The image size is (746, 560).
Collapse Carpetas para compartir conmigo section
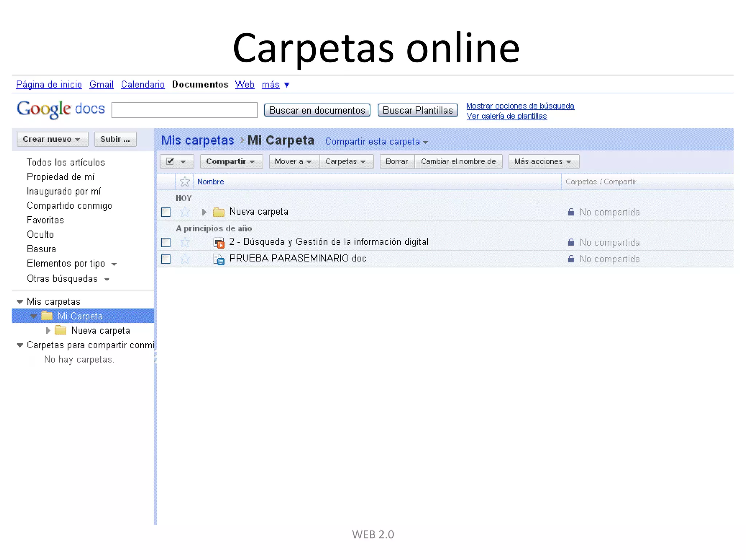[x=20, y=345]
